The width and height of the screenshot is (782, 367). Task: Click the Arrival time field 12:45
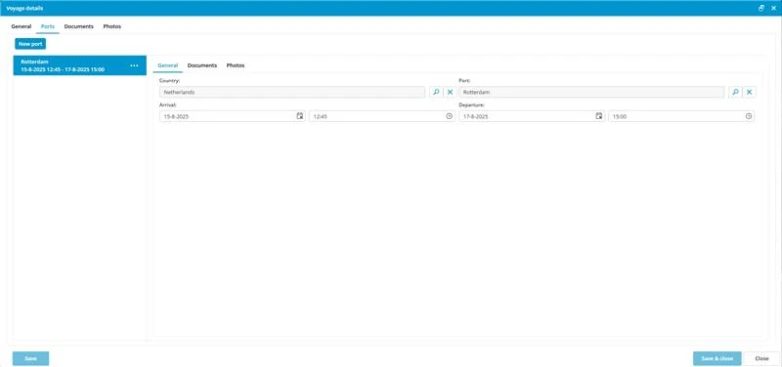[382, 116]
